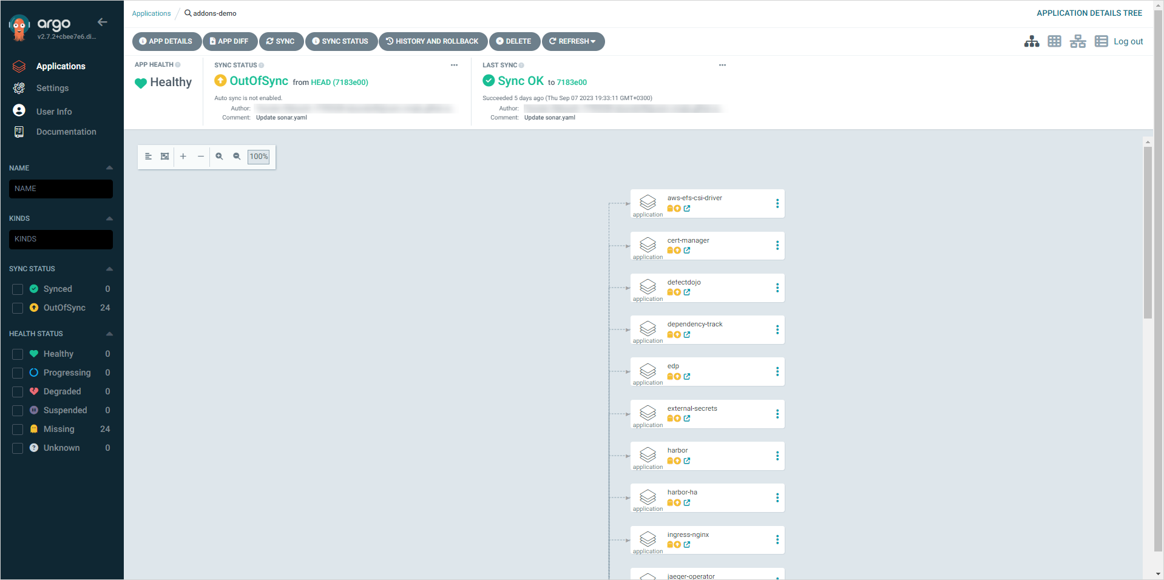
Task: Click the minus collapse icon in tree toolbar
Action: [x=201, y=157]
